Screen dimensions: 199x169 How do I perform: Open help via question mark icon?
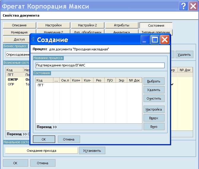pos(183,6)
